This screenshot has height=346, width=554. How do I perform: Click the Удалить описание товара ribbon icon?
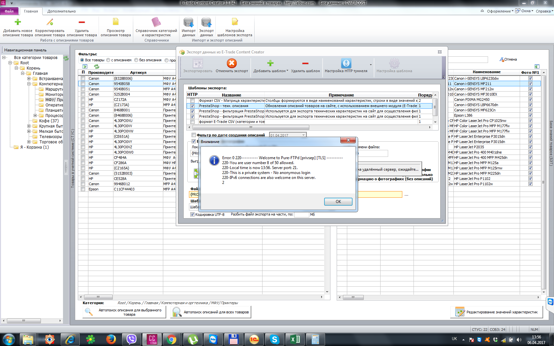[x=82, y=22]
